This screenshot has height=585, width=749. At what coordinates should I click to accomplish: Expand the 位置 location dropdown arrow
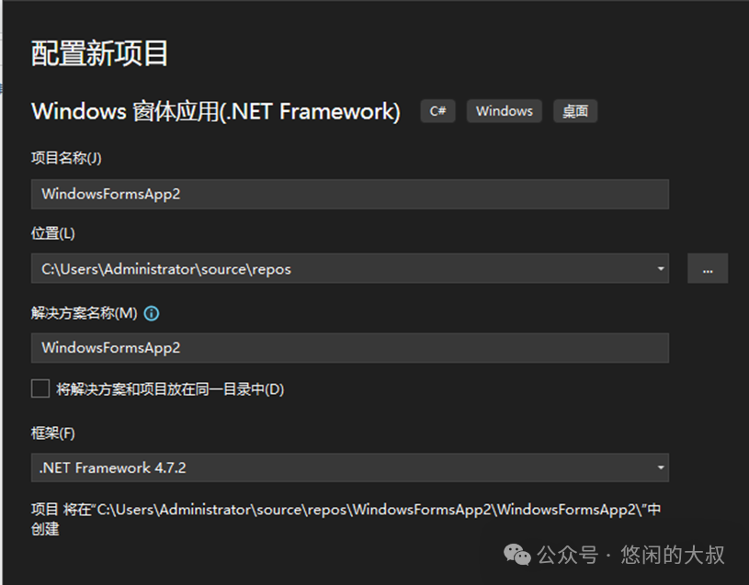tap(660, 269)
